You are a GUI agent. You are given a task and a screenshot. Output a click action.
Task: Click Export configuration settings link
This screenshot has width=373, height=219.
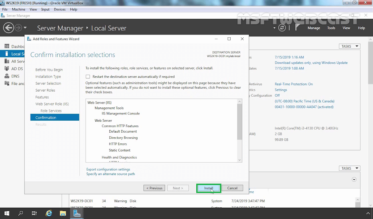pyautogui.click(x=108, y=169)
